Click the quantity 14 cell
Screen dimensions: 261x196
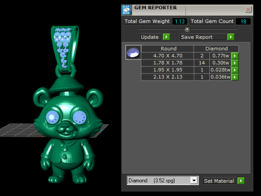point(202,63)
